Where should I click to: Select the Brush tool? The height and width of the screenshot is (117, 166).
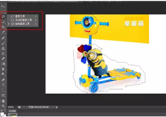pos(3,43)
